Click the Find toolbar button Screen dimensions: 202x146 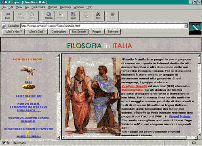tap(98, 16)
